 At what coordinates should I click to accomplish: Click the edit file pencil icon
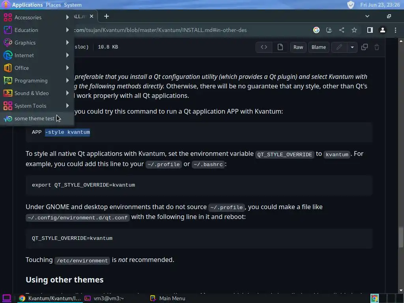click(339, 47)
